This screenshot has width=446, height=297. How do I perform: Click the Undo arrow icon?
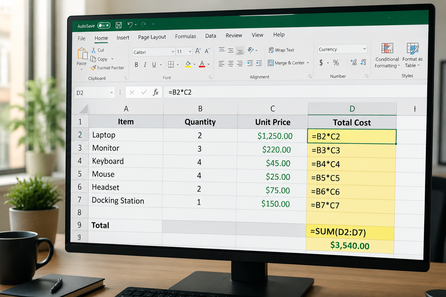tap(130, 25)
